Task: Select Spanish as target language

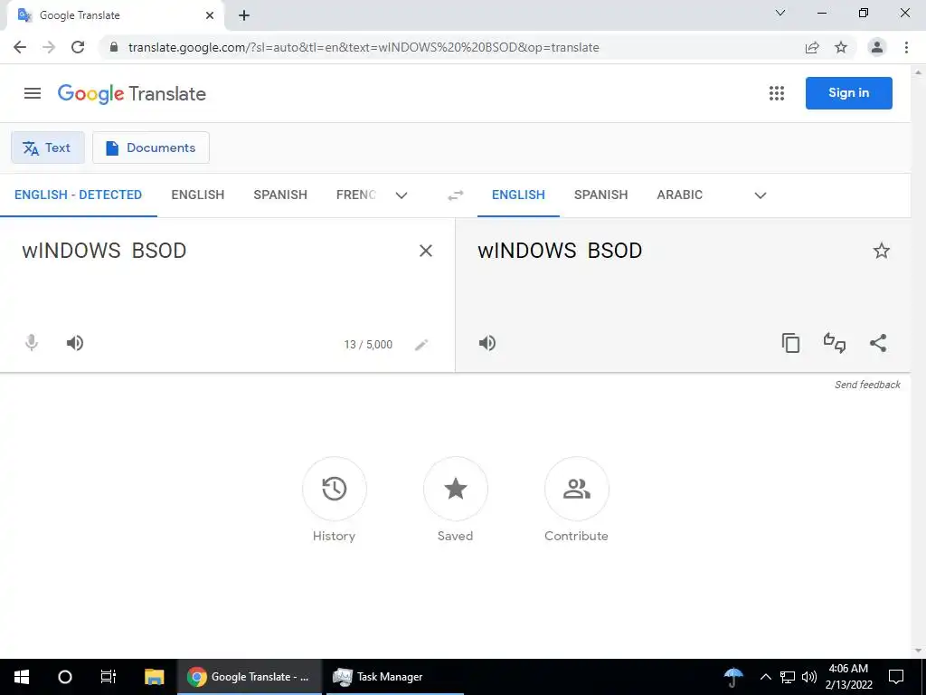Action: (x=601, y=195)
